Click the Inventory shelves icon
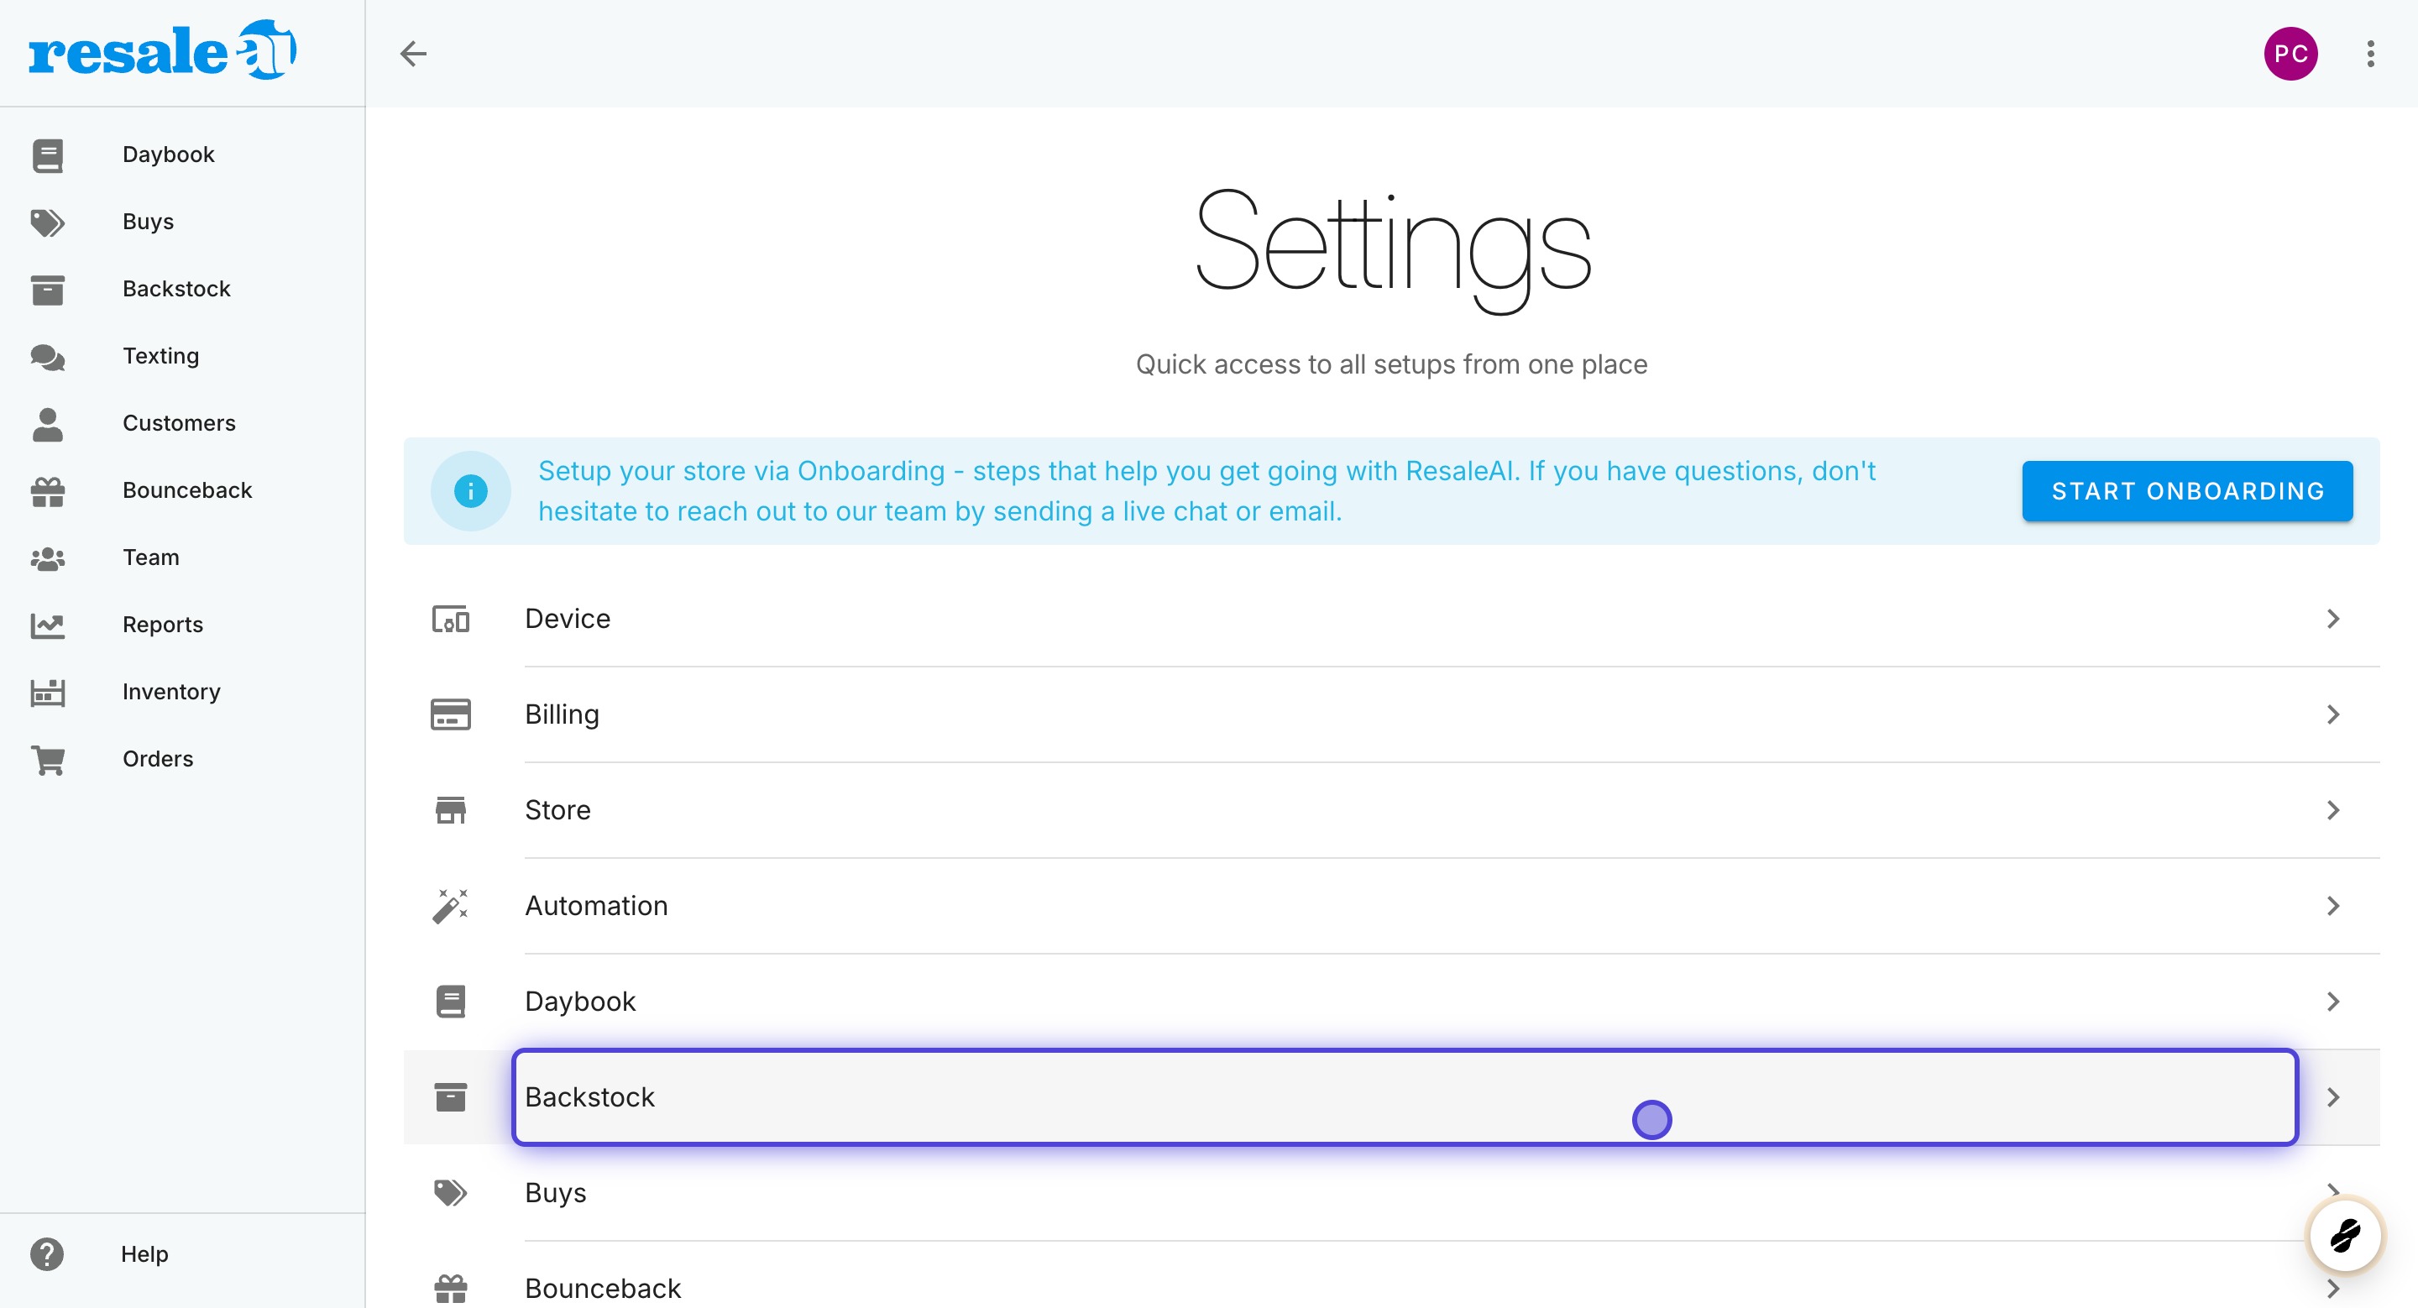 [x=47, y=693]
